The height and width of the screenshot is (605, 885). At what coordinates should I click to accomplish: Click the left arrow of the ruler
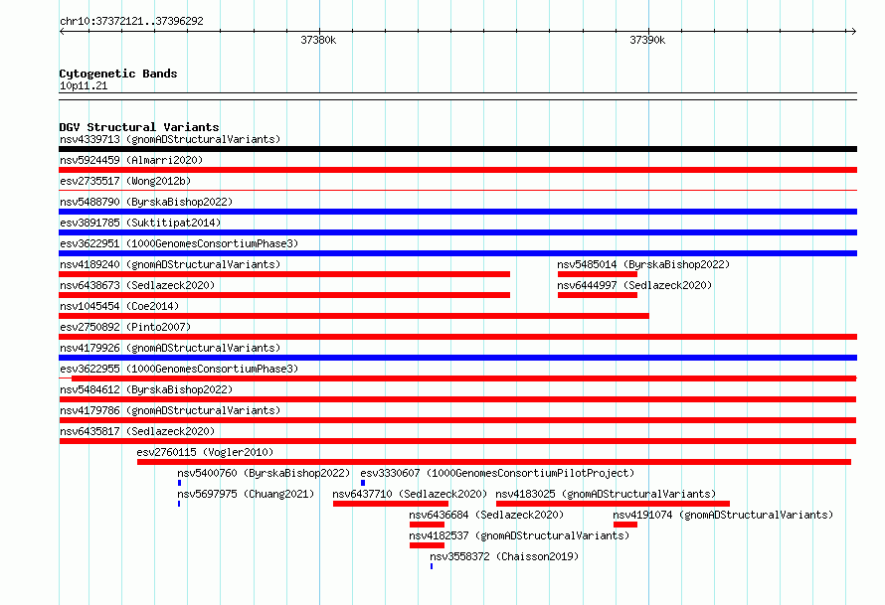click(62, 32)
